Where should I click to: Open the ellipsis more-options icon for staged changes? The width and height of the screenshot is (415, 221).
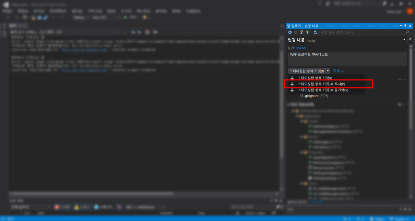pyautogui.click(x=404, y=79)
